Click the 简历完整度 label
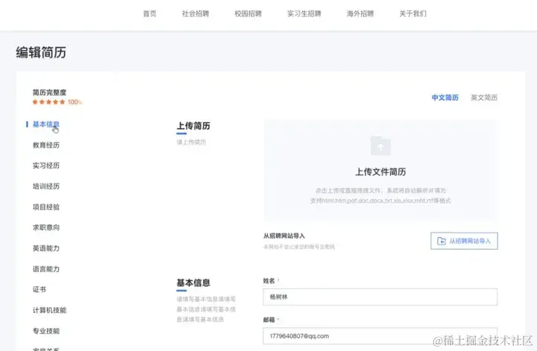This screenshot has height=351, width=537. click(49, 92)
